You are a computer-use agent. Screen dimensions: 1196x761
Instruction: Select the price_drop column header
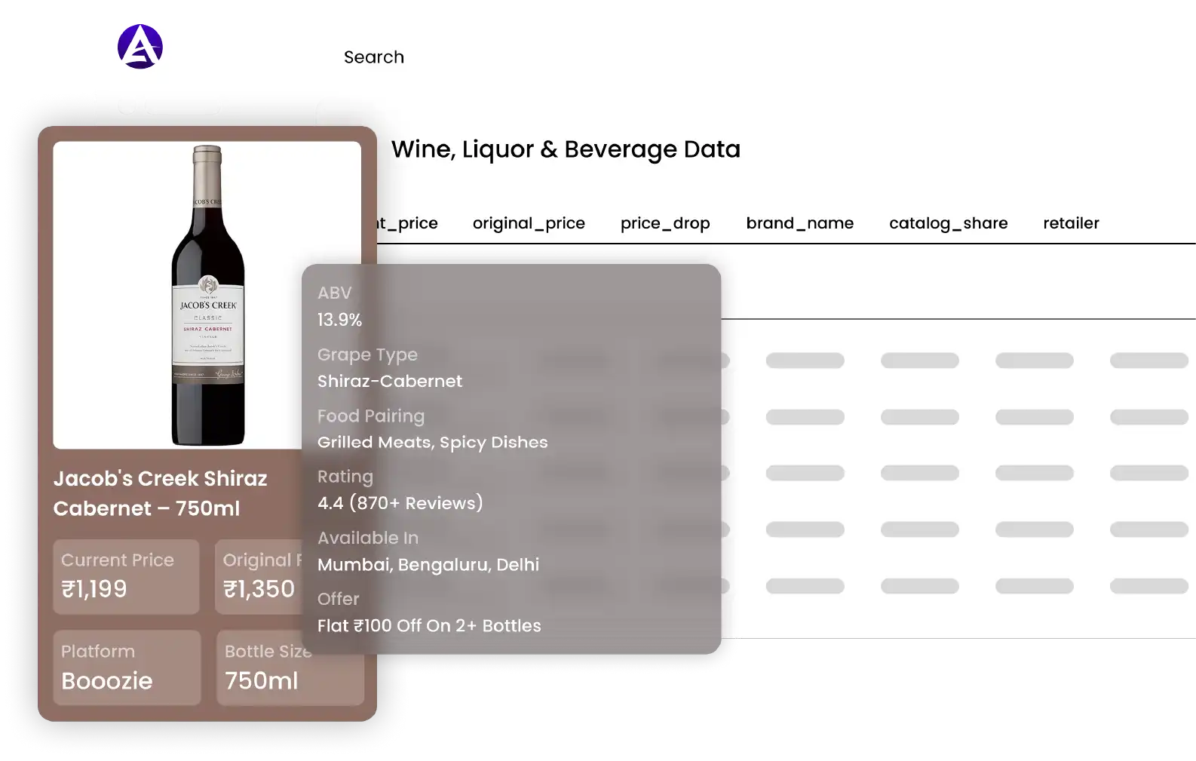point(665,223)
